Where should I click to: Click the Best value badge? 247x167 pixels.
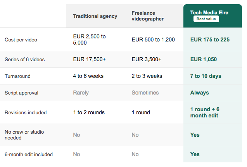[x=206, y=19]
